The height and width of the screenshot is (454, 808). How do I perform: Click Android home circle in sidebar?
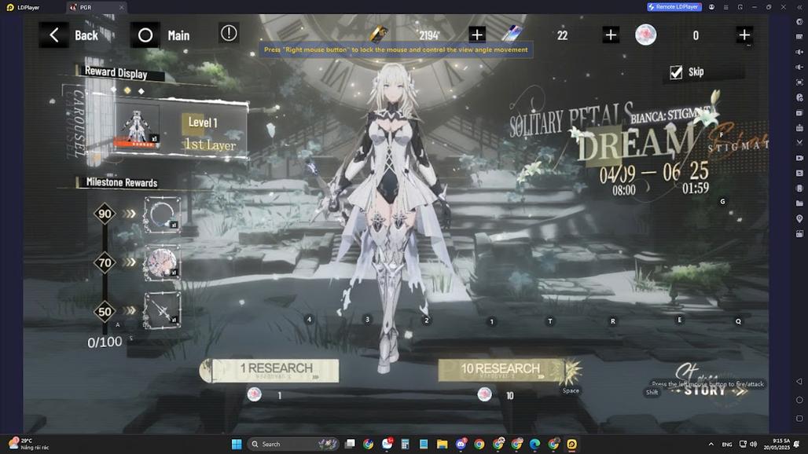pos(799,400)
